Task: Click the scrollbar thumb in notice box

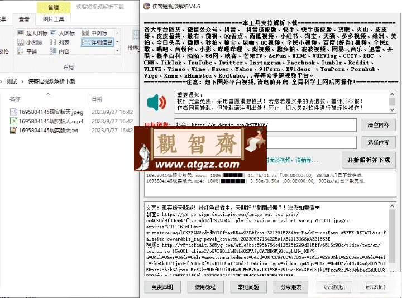Action: pyautogui.click(x=392, y=102)
